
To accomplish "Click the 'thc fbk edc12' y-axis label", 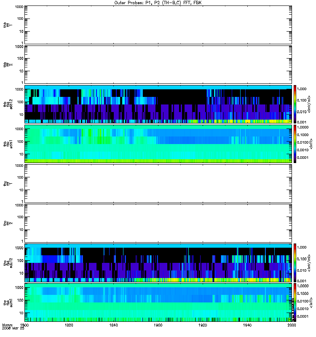I will point(8,263).
